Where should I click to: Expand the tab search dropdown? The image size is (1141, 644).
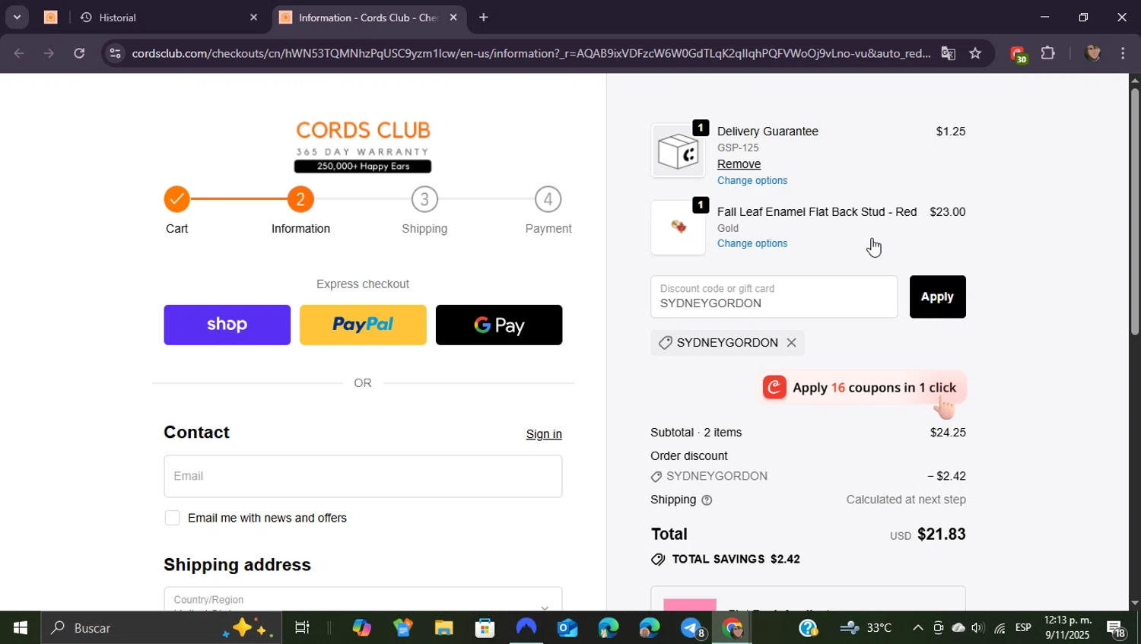(17, 17)
